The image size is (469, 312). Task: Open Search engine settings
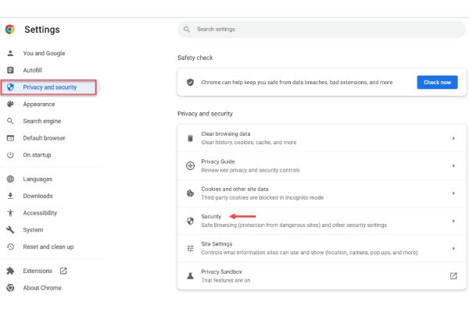42,121
